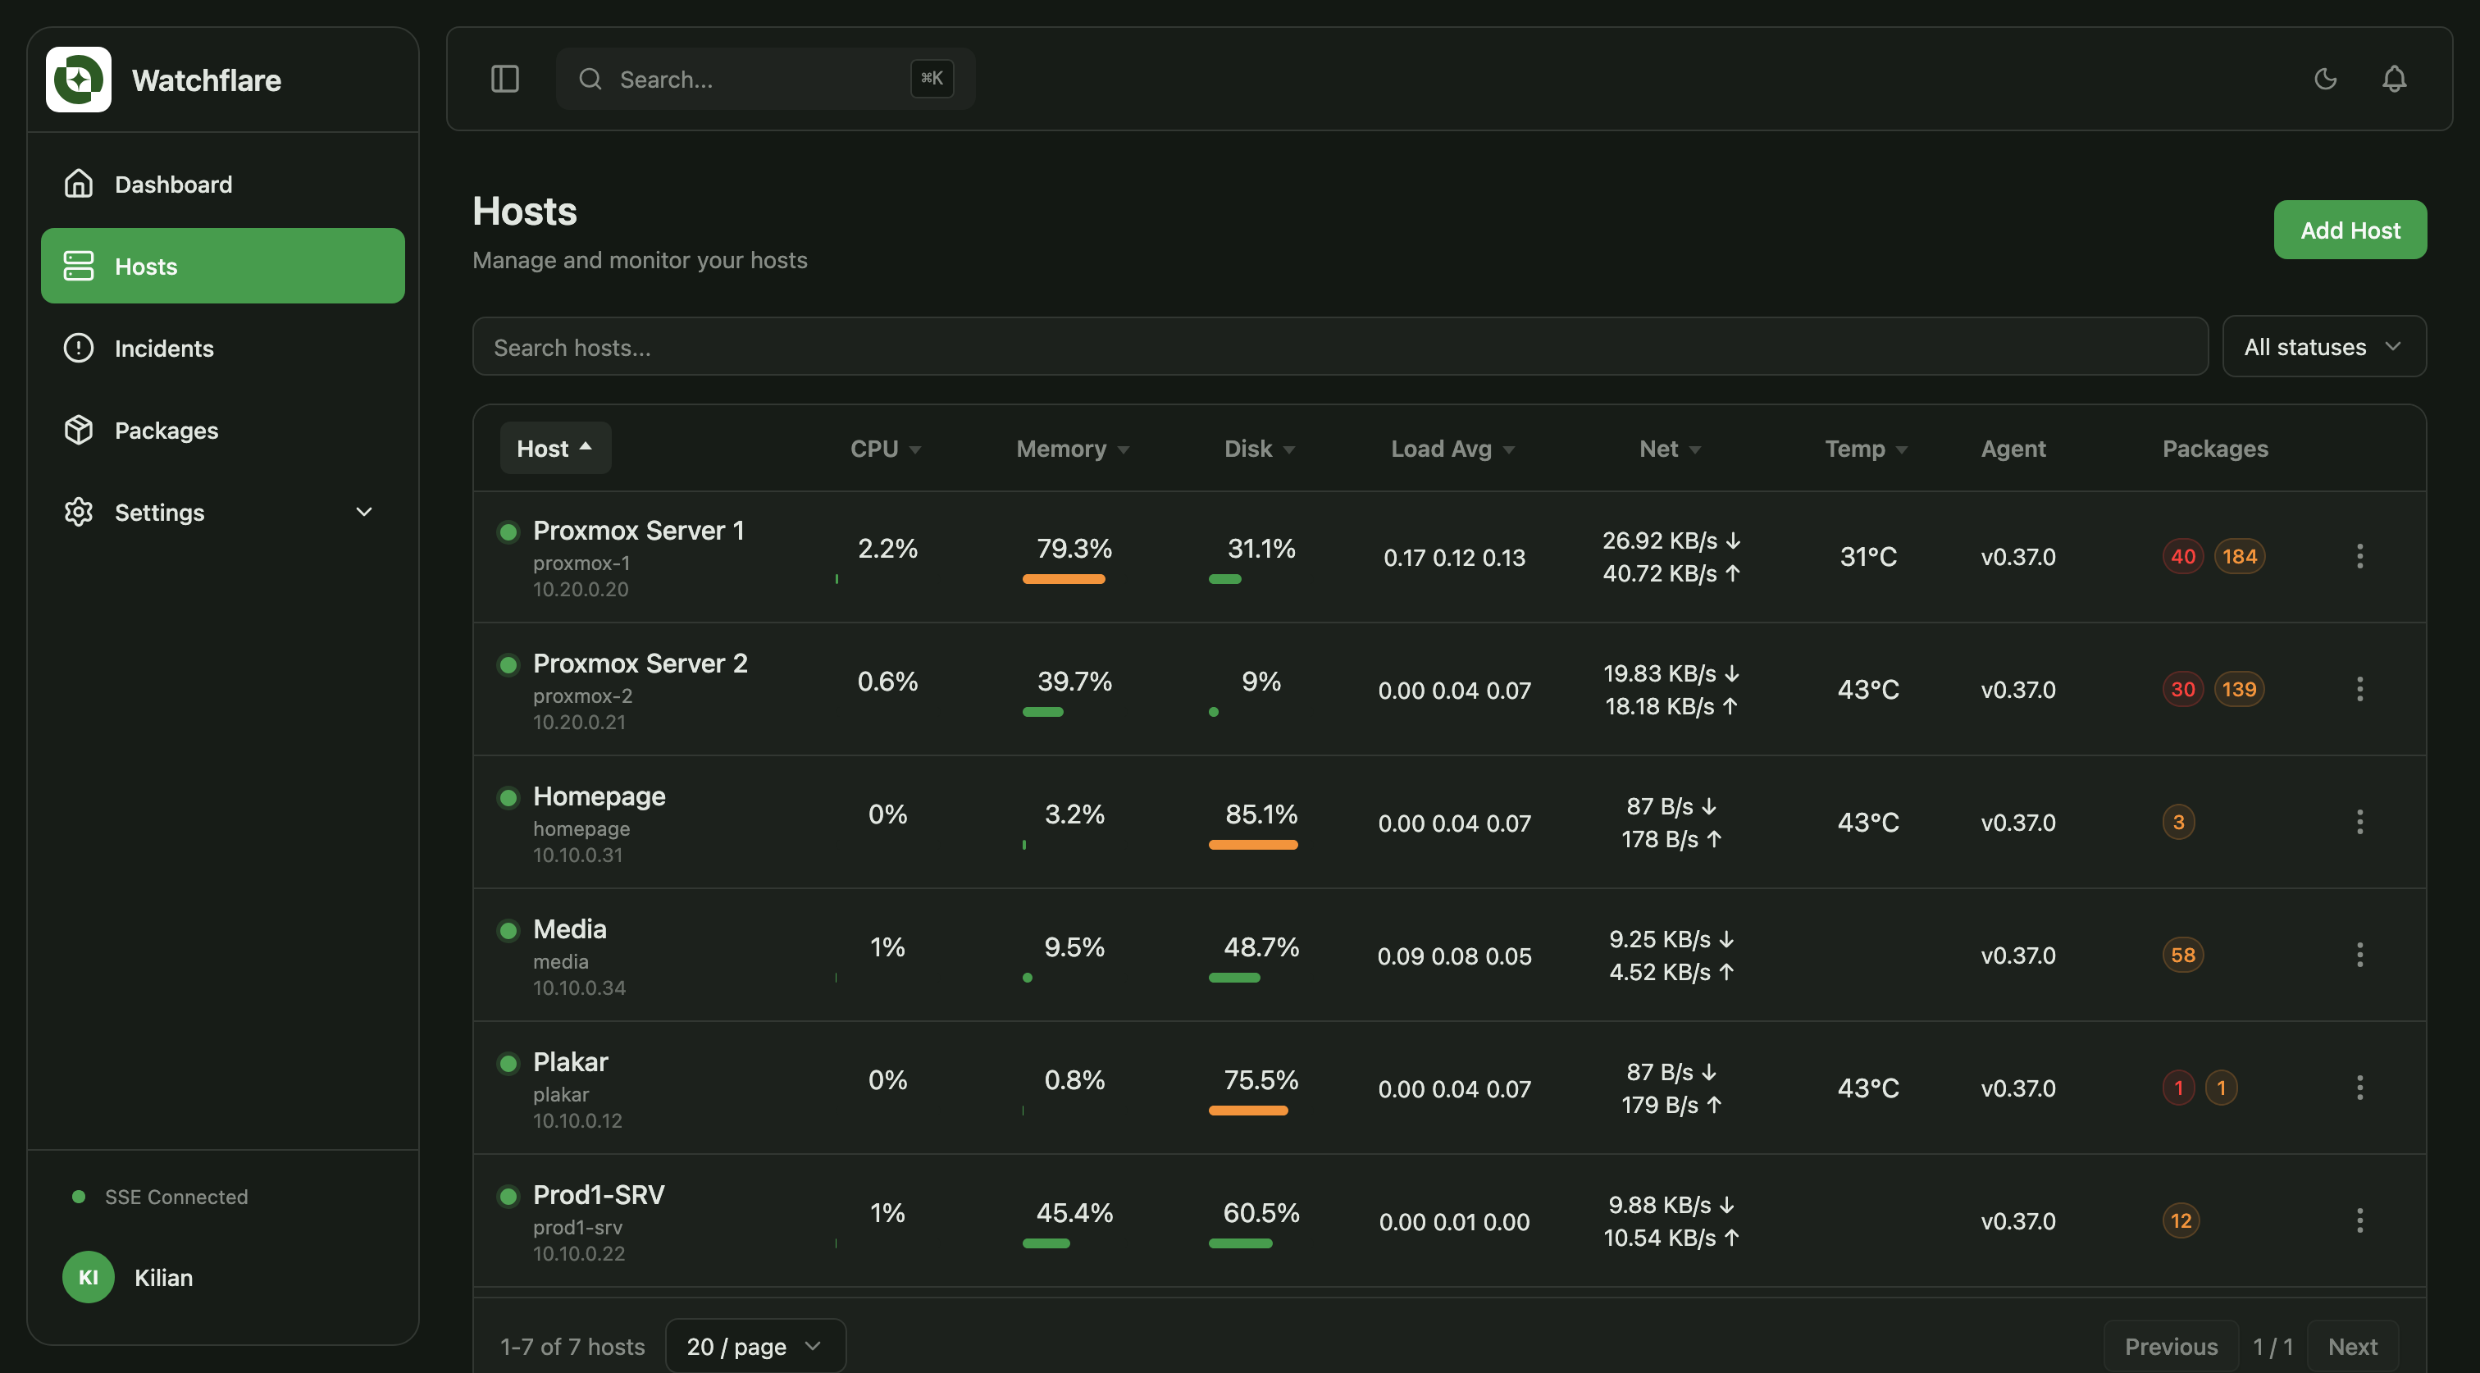The image size is (2480, 1373).
Task: Click the Kilian user name
Action: 162,1277
